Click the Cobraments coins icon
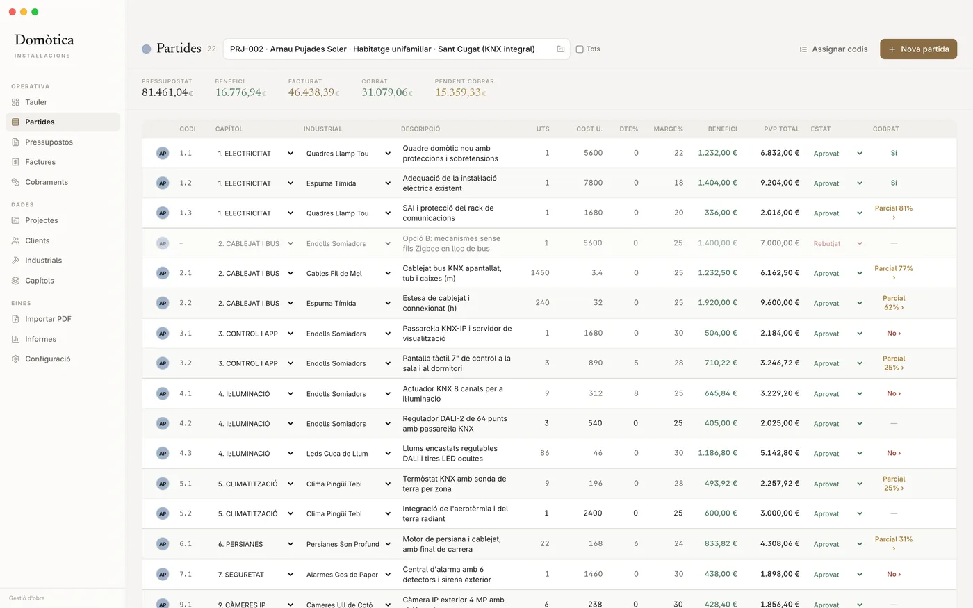This screenshot has height=608, width=973. (15, 182)
